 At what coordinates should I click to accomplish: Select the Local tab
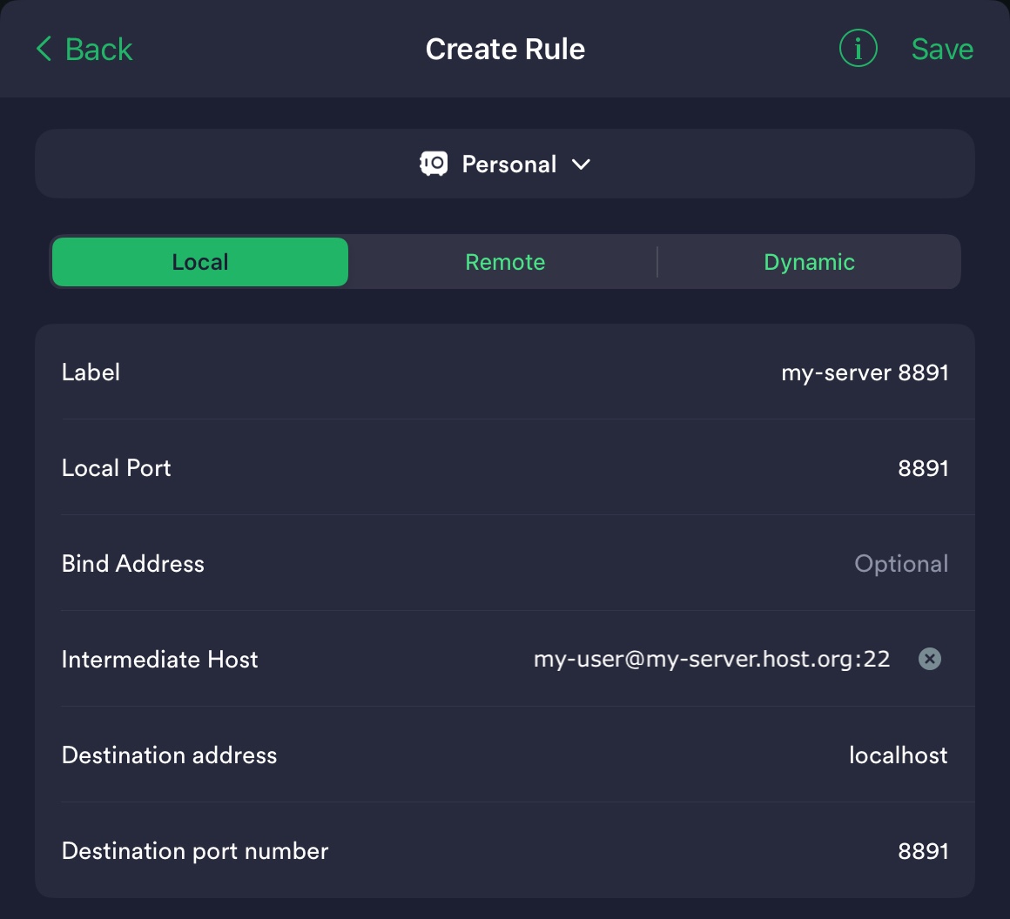tap(200, 262)
